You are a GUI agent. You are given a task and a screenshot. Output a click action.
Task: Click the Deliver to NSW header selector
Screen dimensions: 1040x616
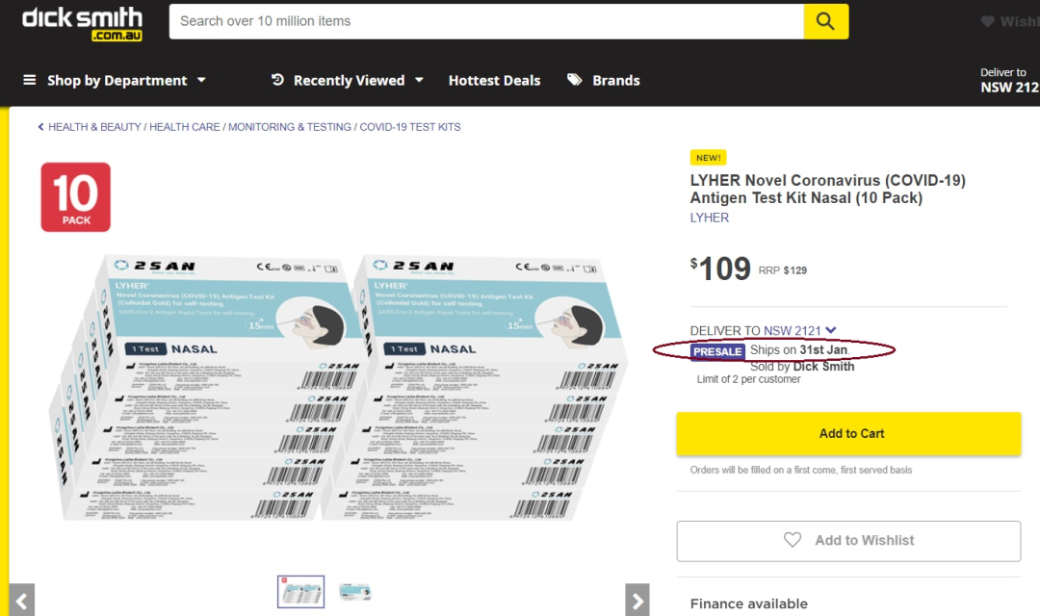1009,80
